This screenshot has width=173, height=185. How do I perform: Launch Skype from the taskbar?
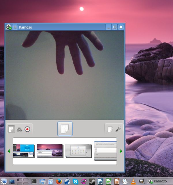pos(76,182)
